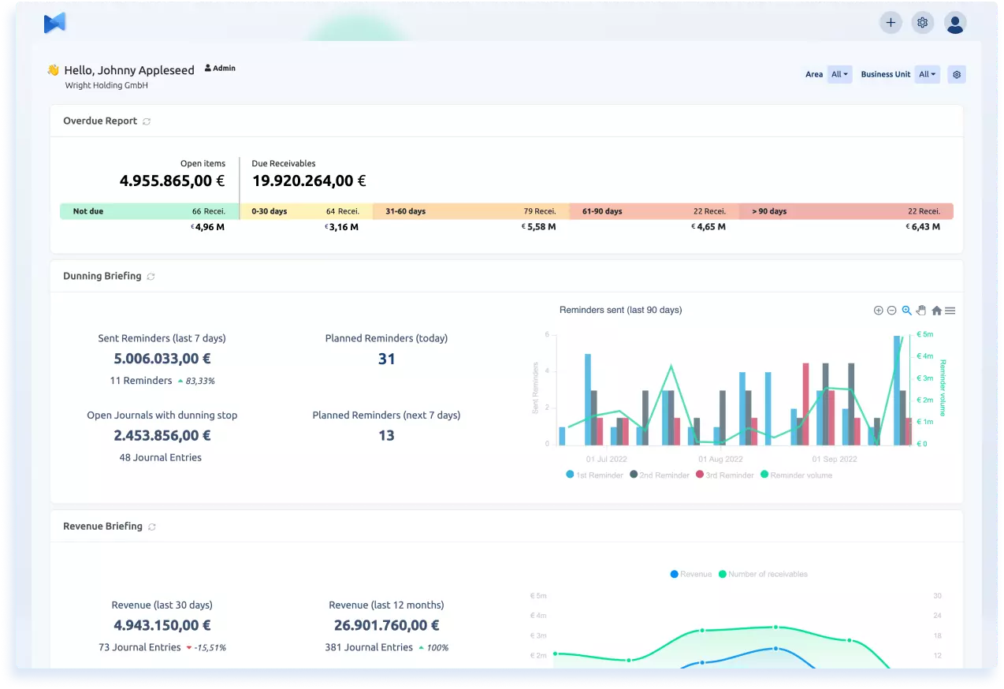Click the Due Receivables amount 19.920.264,00 €

coord(309,181)
